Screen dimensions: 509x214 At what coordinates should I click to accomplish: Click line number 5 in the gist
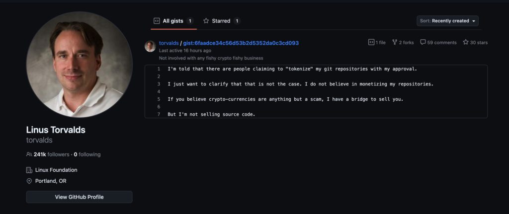[158, 99]
